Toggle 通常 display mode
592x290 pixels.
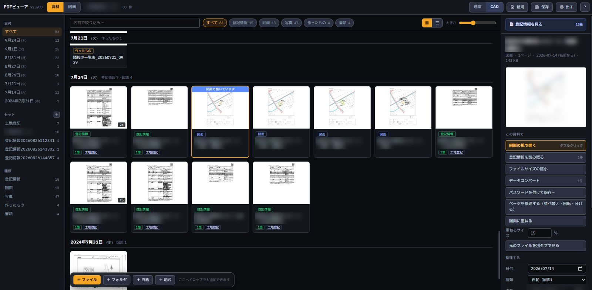coord(478,7)
